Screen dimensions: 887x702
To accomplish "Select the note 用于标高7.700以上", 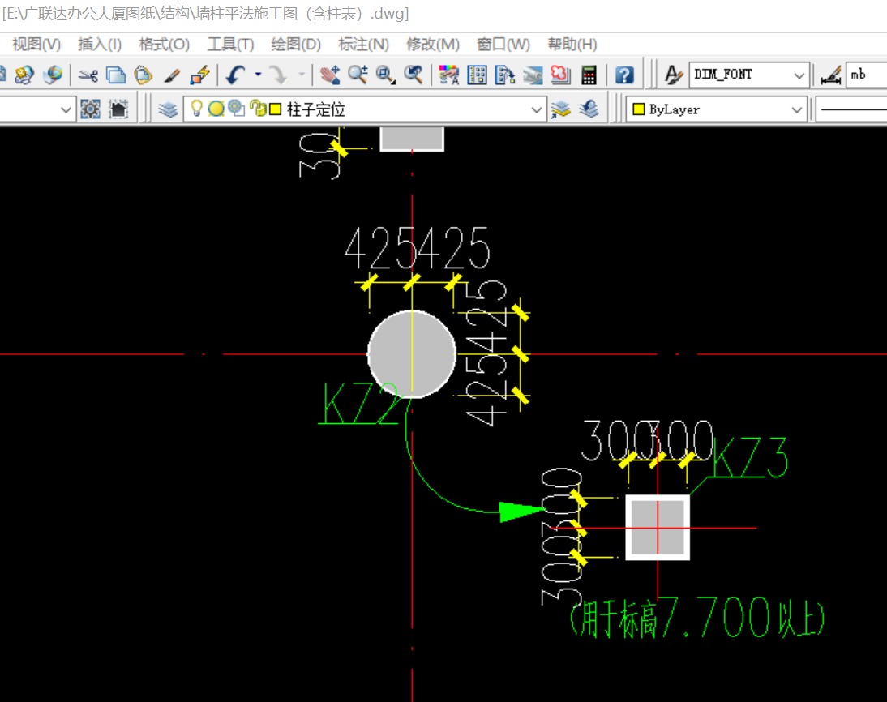I will tap(697, 617).
